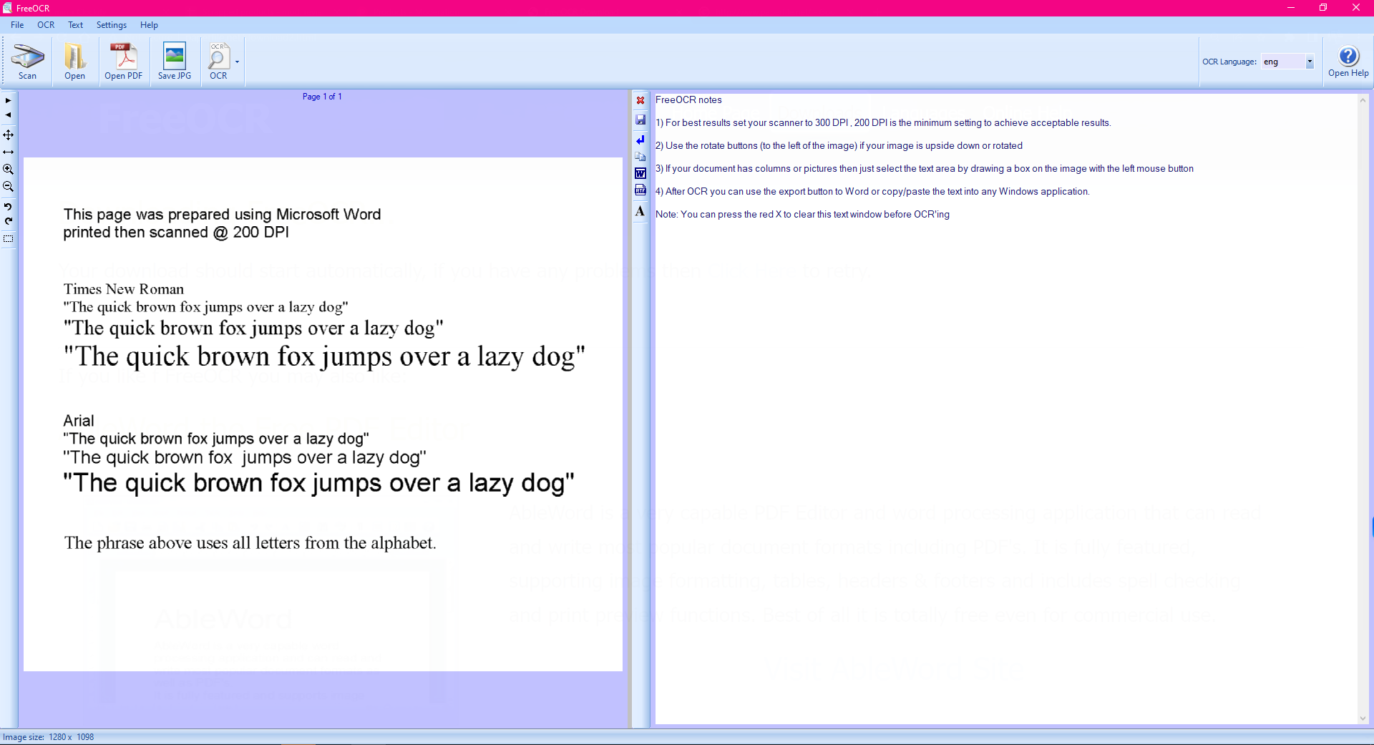The width and height of the screenshot is (1374, 745).
Task: Copy text to clipboard icon
Action: (x=640, y=156)
